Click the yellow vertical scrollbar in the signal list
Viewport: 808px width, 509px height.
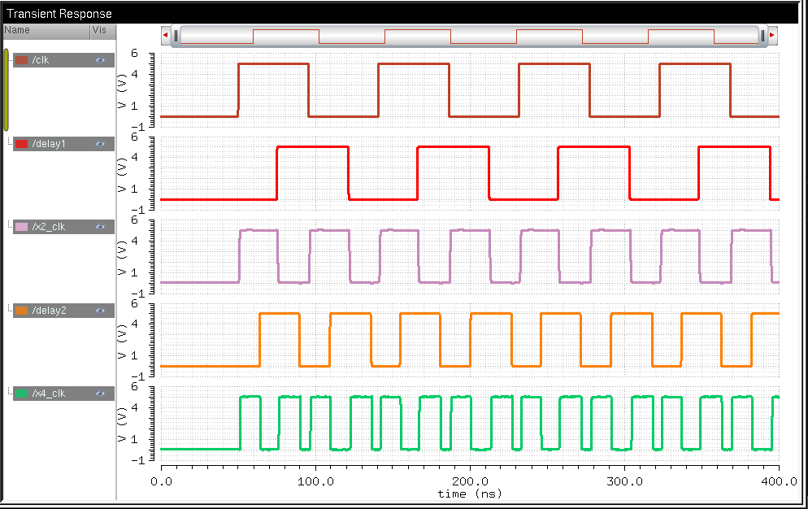[7, 89]
